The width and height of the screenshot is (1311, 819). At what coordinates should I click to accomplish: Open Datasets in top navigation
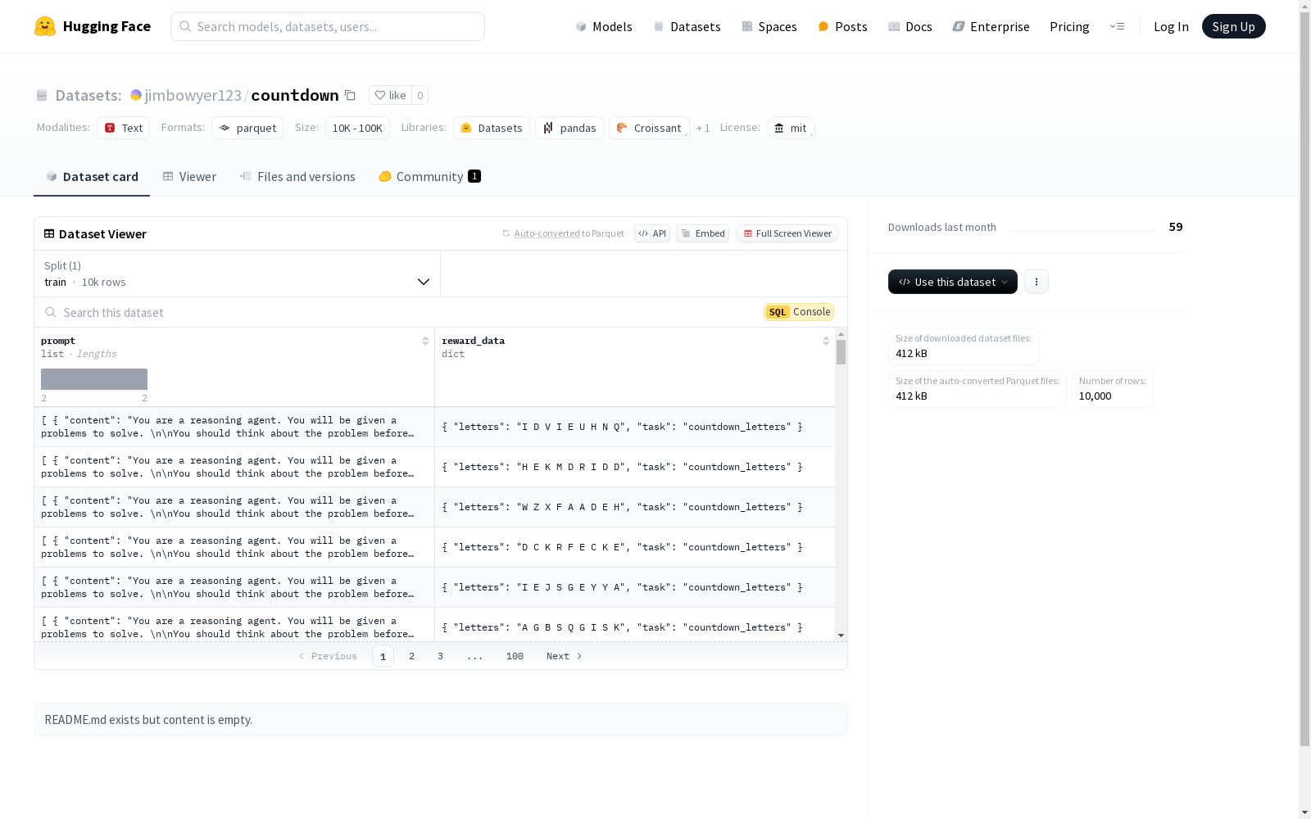687,26
